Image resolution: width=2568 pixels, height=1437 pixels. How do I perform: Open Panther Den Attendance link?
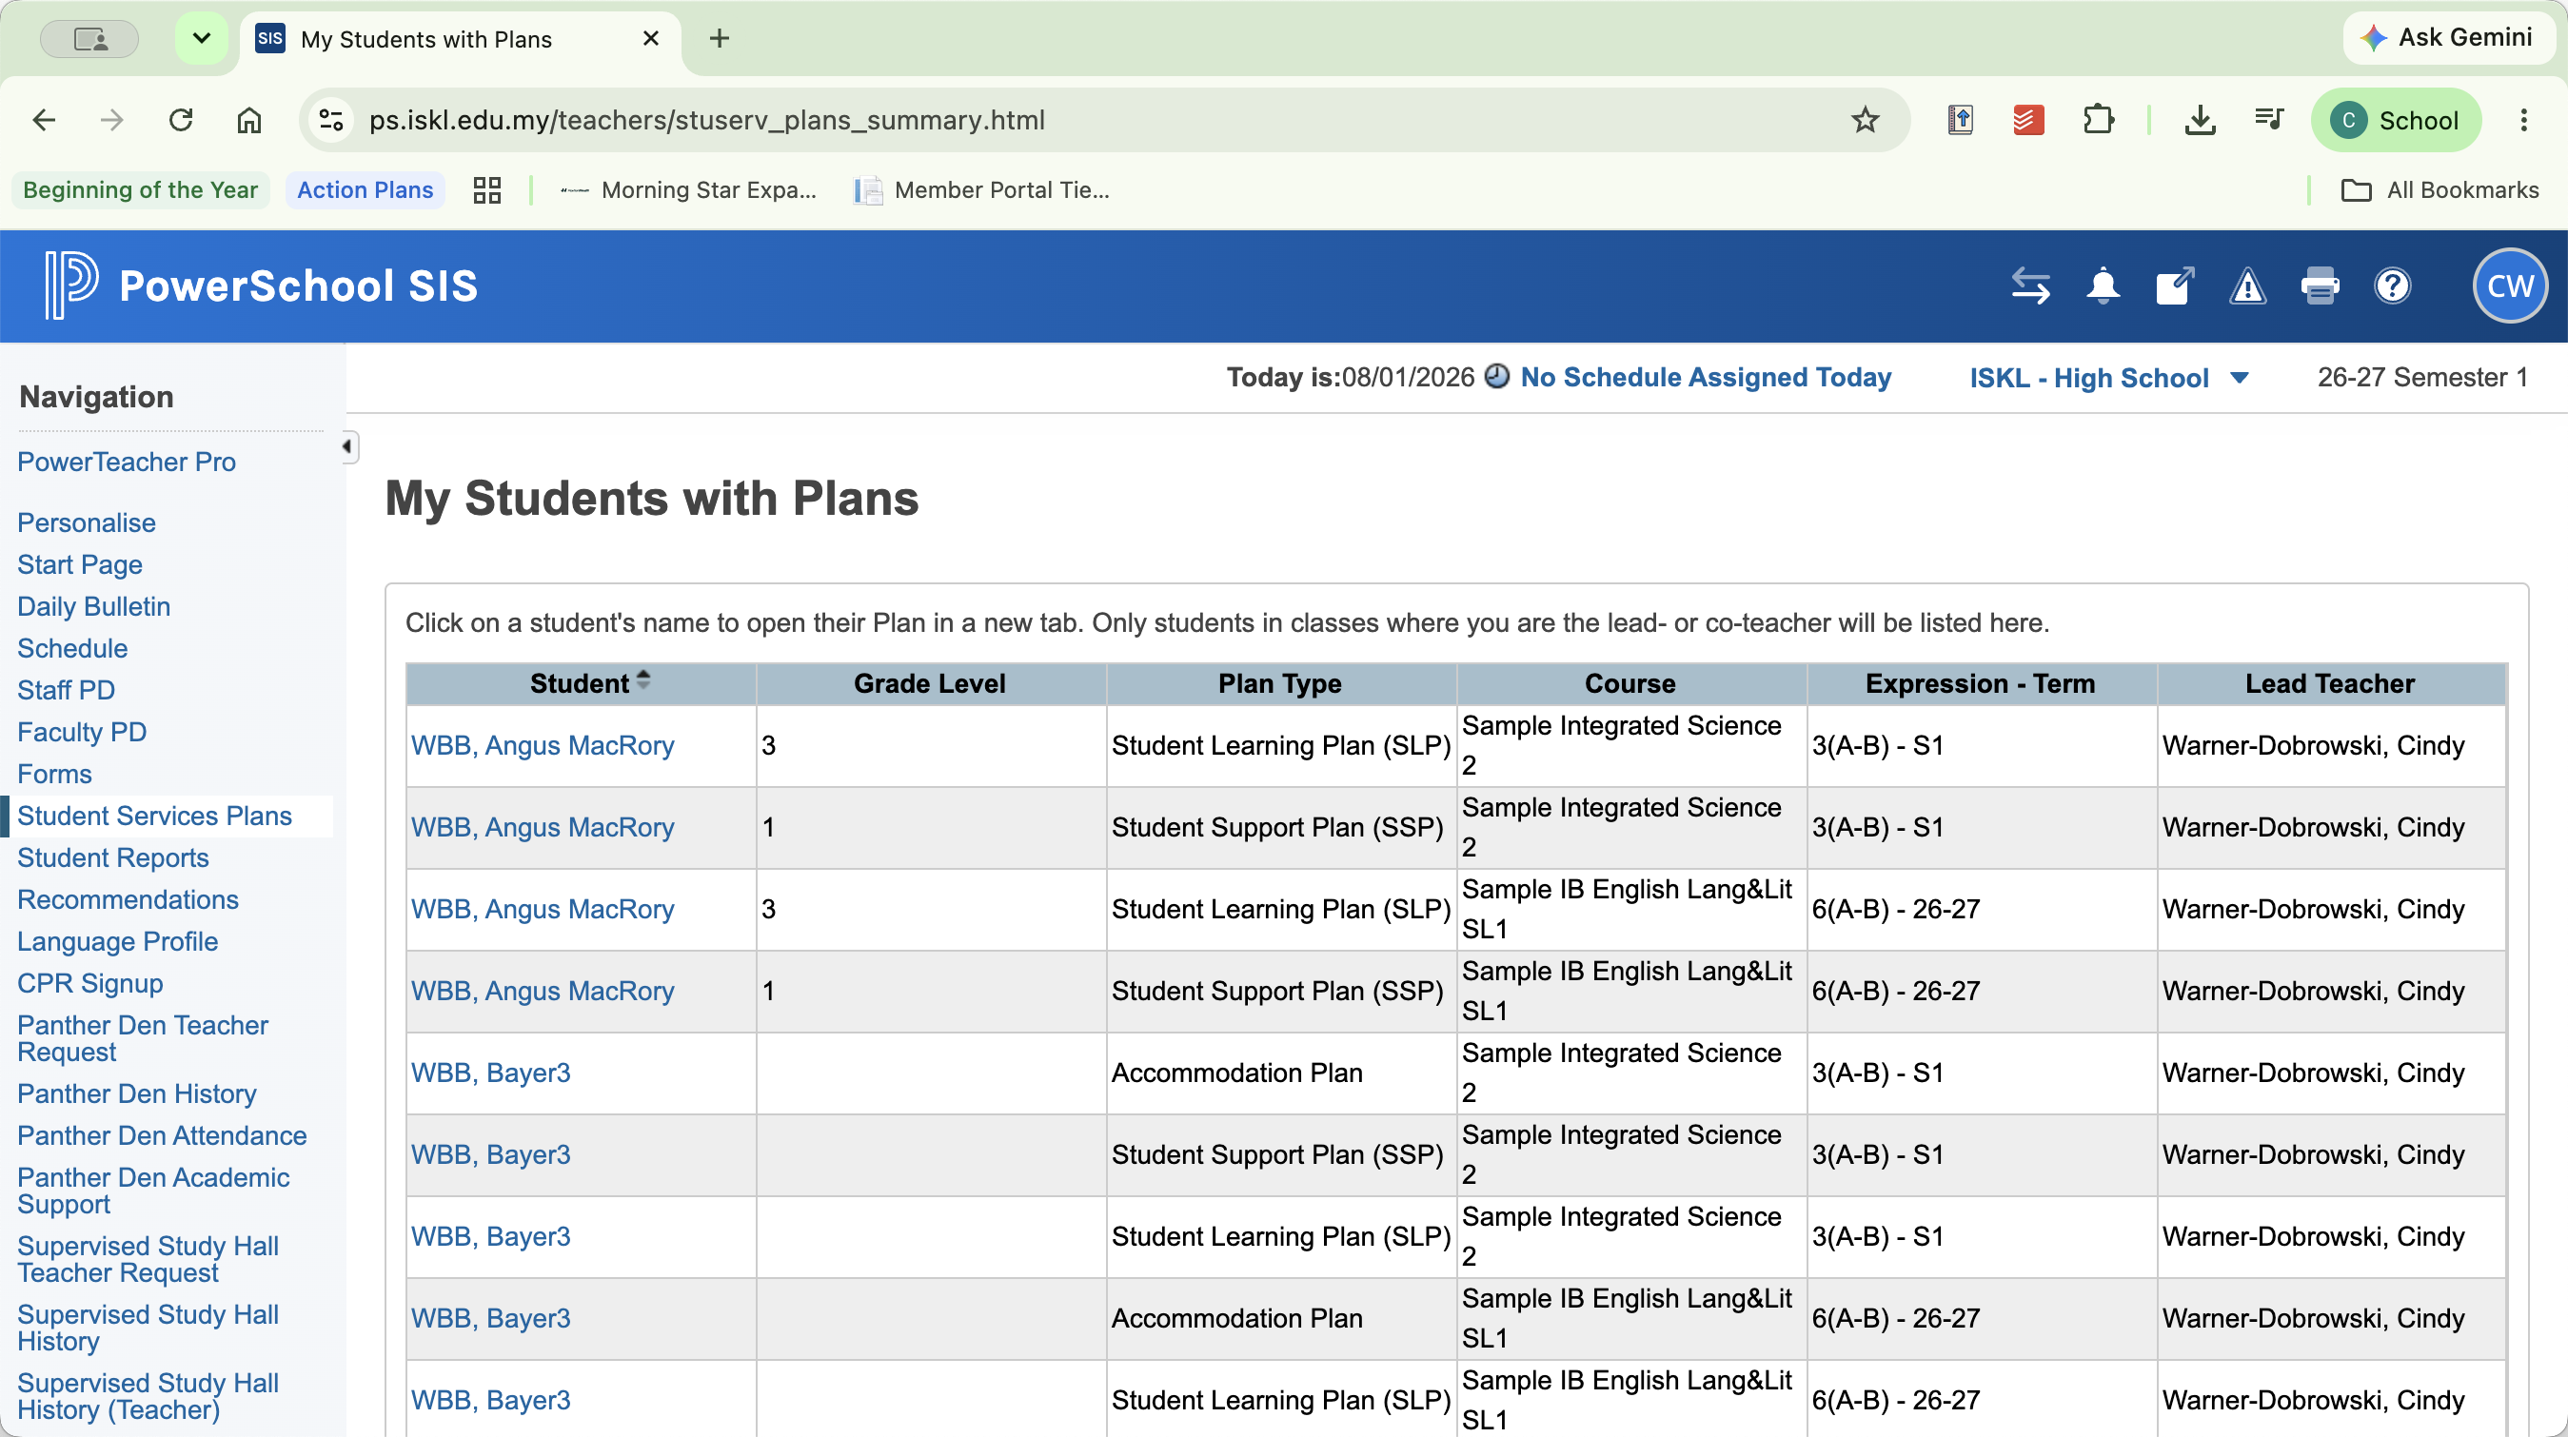coord(162,1135)
